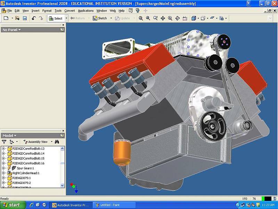
Task: Expand the RightCylinderHead:1 node
Action: [x=3, y=173]
